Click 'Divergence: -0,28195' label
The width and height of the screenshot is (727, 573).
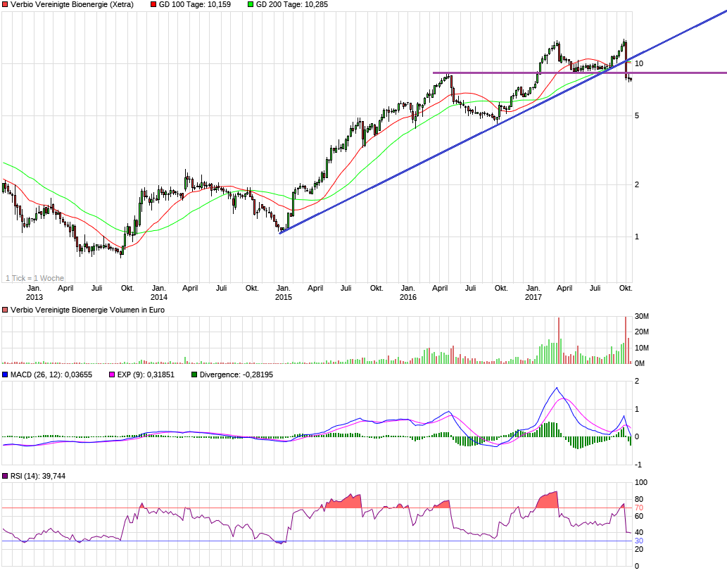pos(236,374)
